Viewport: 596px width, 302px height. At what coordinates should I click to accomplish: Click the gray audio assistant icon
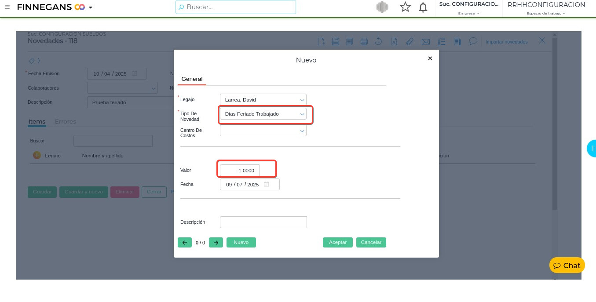(x=382, y=7)
